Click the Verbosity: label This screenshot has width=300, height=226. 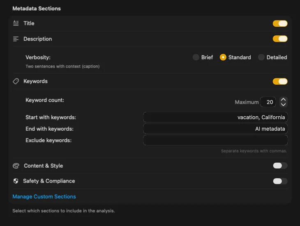coord(38,57)
